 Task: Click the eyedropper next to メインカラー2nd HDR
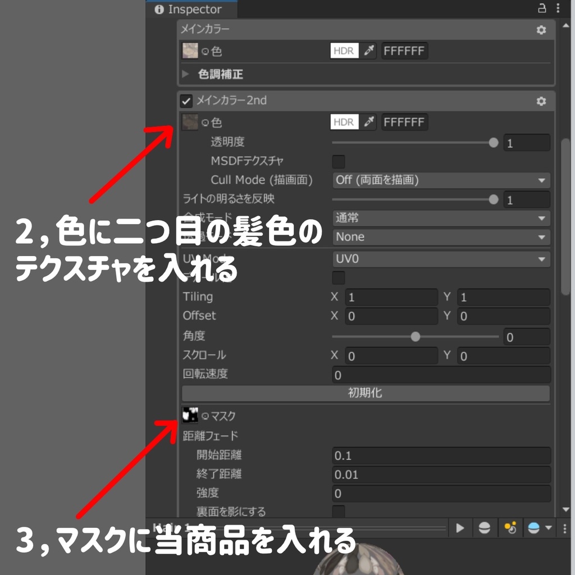tap(369, 122)
